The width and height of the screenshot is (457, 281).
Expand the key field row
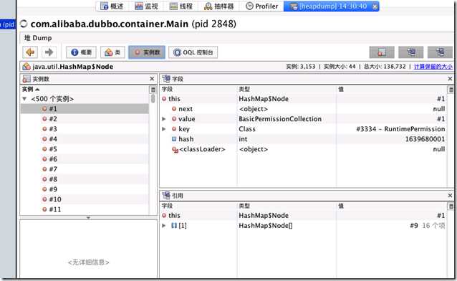[x=164, y=129]
